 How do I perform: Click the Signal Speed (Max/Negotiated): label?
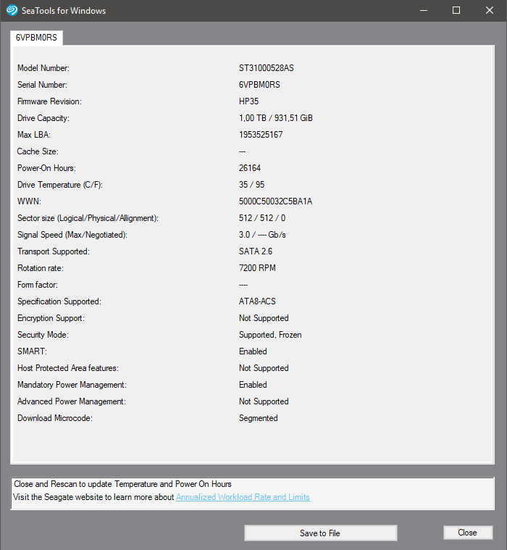[x=72, y=235]
